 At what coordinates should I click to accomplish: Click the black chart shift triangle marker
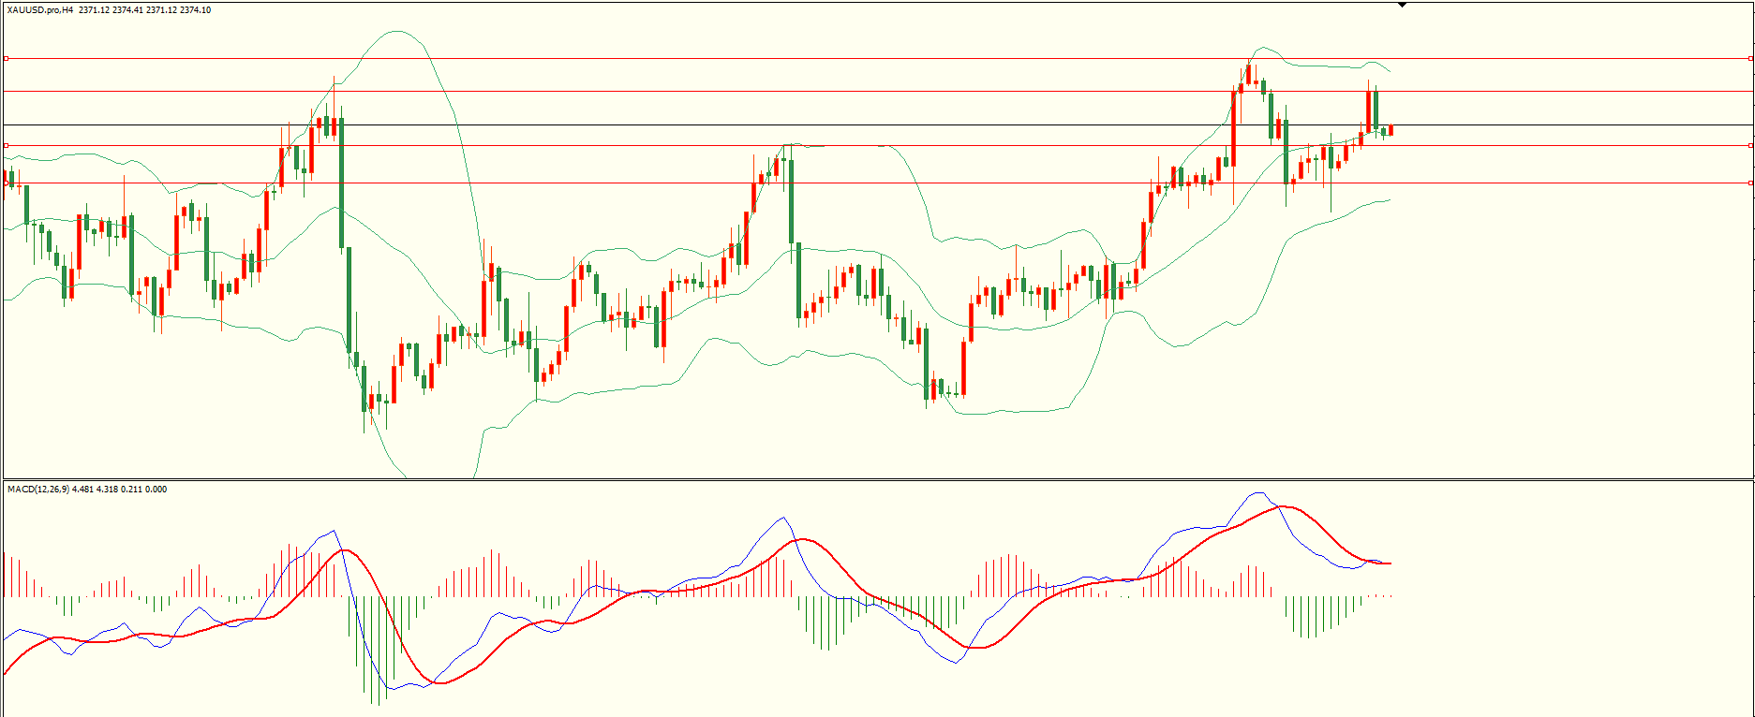coord(1402,5)
